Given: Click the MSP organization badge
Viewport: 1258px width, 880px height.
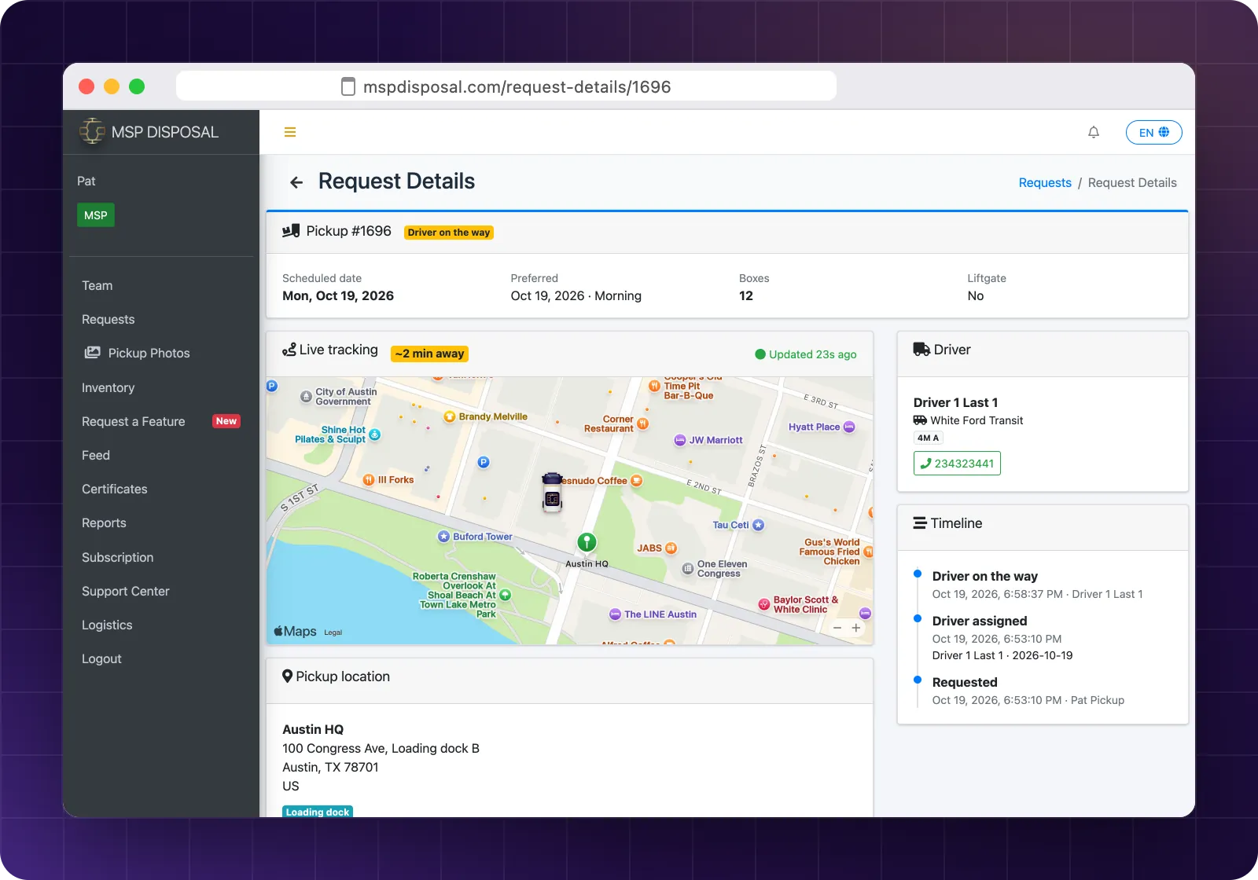Looking at the screenshot, I should point(96,215).
